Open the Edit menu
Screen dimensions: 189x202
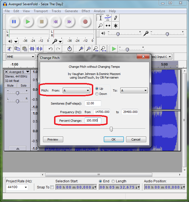tap(16, 11)
